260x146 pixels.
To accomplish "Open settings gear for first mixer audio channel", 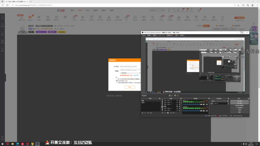I will [207, 104].
